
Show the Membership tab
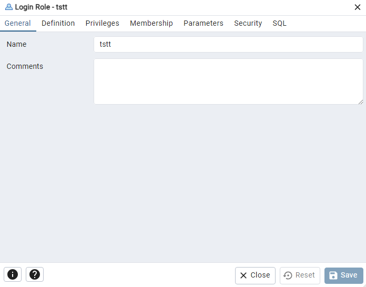(x=151, y=23)
